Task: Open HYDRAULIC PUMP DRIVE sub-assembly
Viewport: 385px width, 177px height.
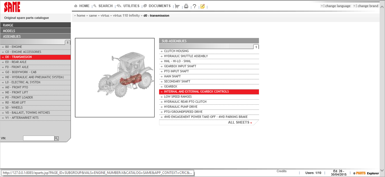Action: [x=209, y=107]
